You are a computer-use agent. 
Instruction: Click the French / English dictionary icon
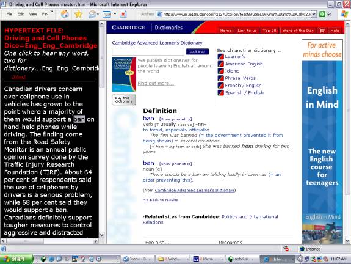coord(221,86)
